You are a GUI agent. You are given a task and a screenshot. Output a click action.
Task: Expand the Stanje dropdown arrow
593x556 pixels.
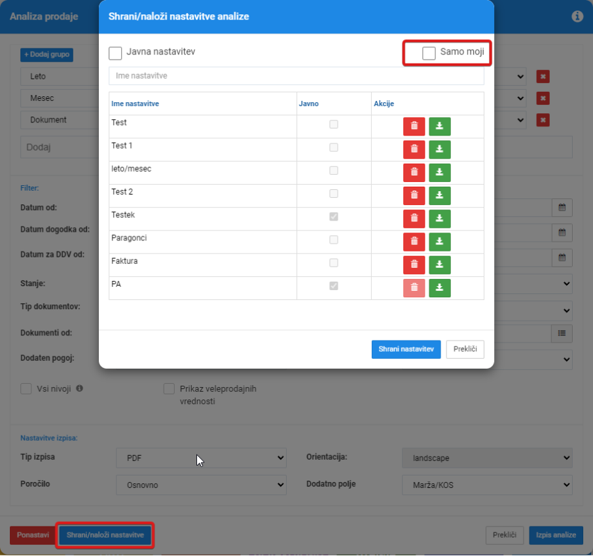tap(567, 284)
